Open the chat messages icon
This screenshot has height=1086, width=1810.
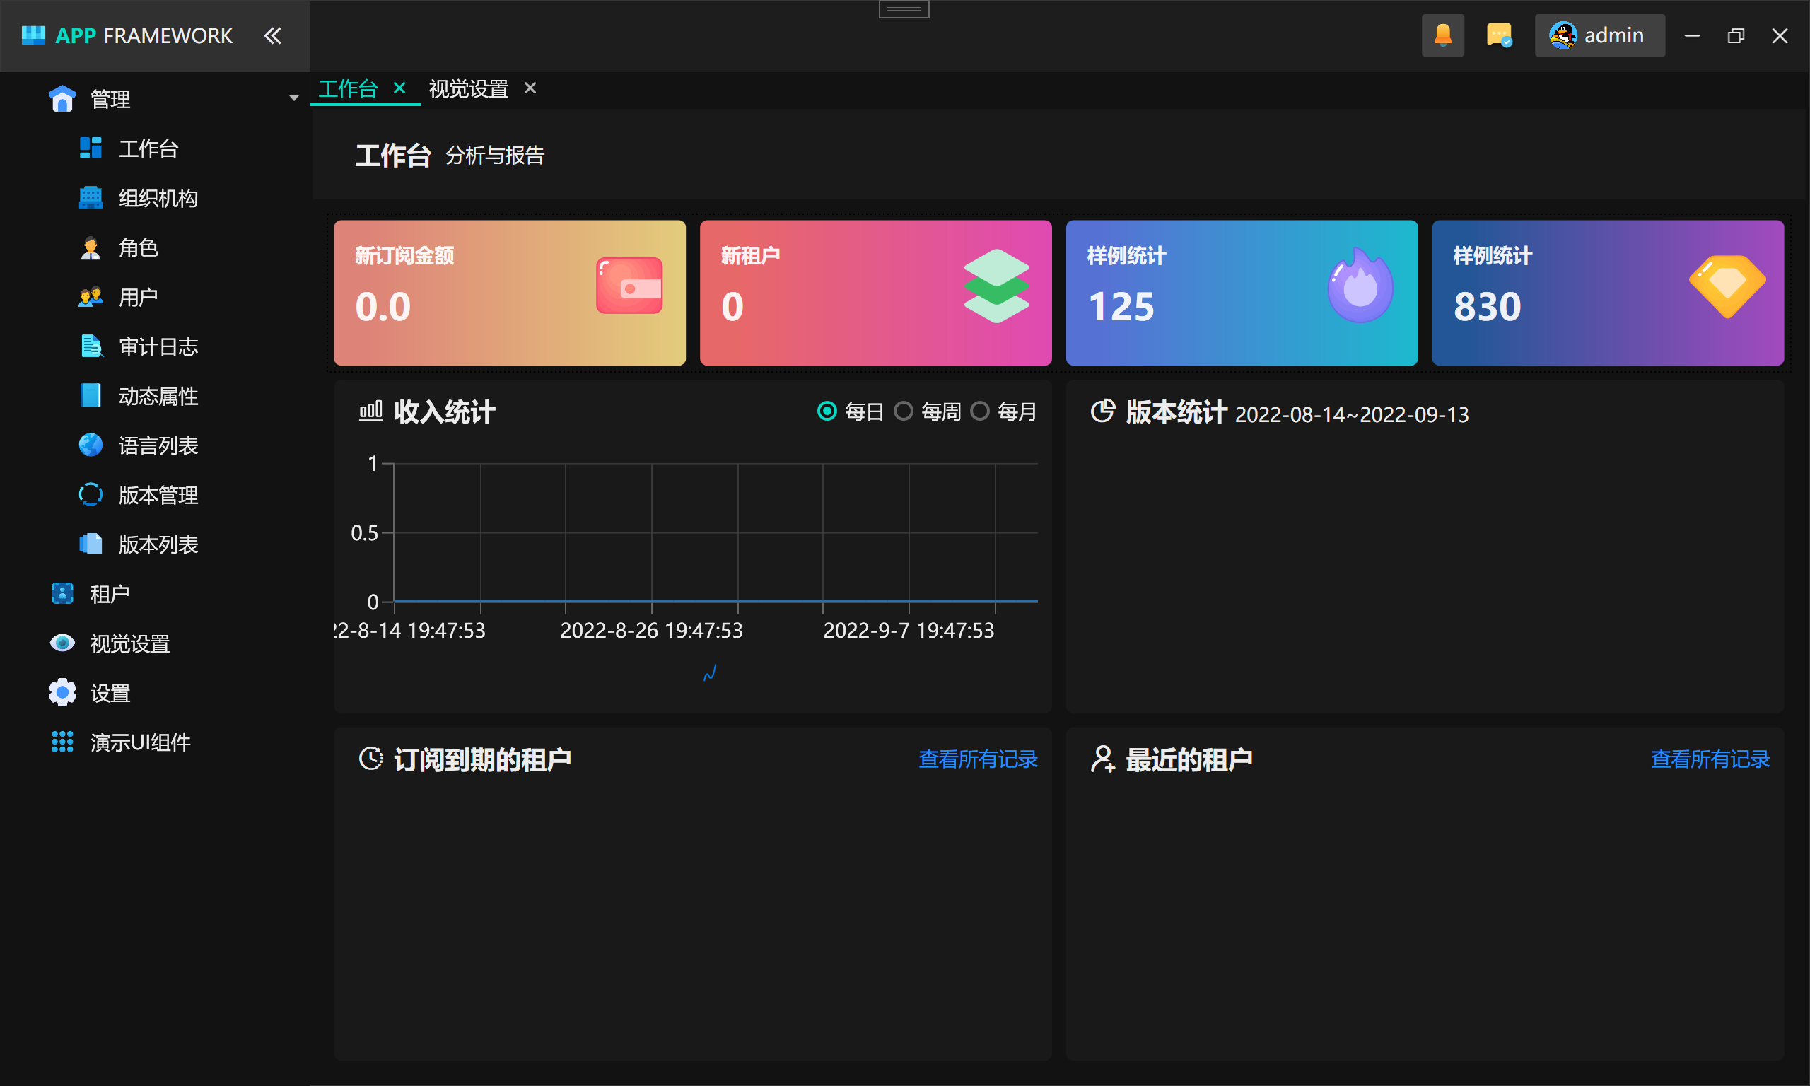[x=1498, y=35]
